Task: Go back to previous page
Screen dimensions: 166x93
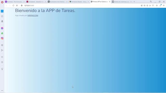Action: tap(6, 5)
